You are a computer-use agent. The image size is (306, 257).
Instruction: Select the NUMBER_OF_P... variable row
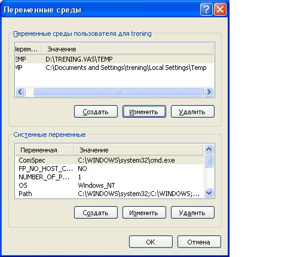pos(110,177)
